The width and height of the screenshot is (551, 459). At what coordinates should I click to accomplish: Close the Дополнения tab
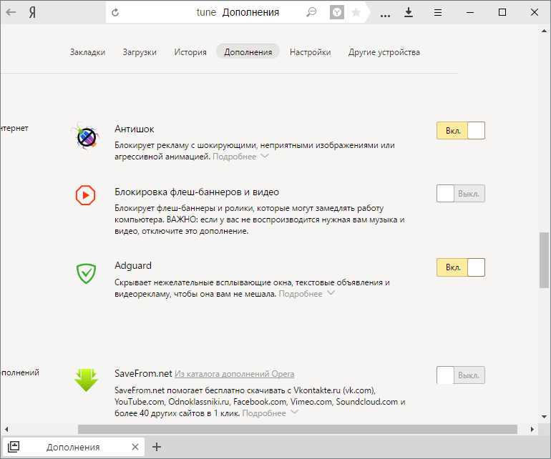(x=135, y=447)
